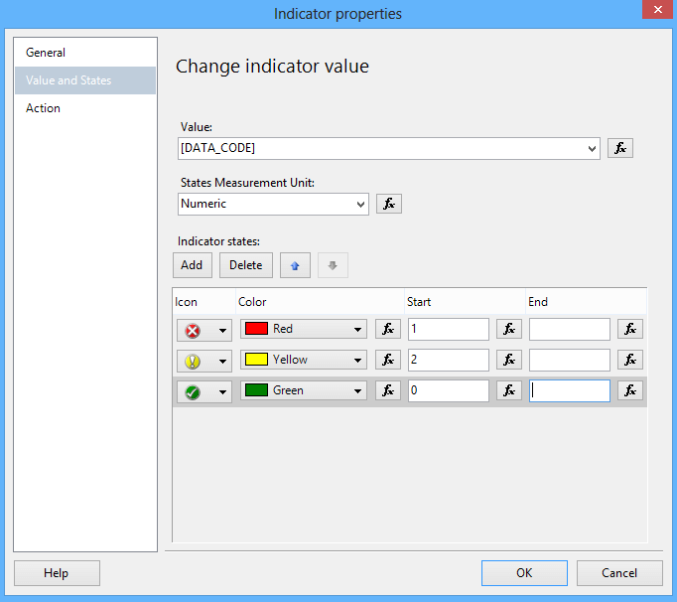Open Start expression editor for Yellow row
Viewport: 677px width, 602px height.
pos(509,360)
